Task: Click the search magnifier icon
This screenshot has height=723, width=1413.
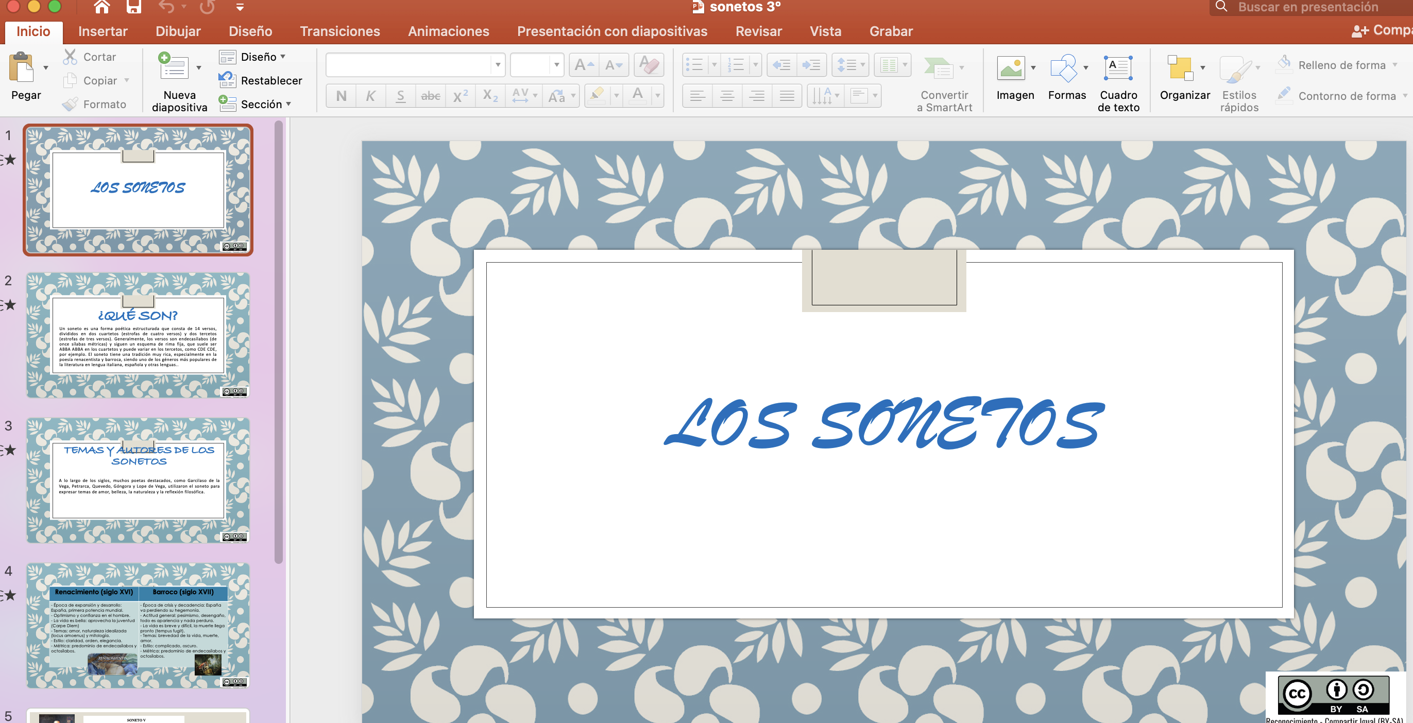Action: click(x=1221, y=7)
